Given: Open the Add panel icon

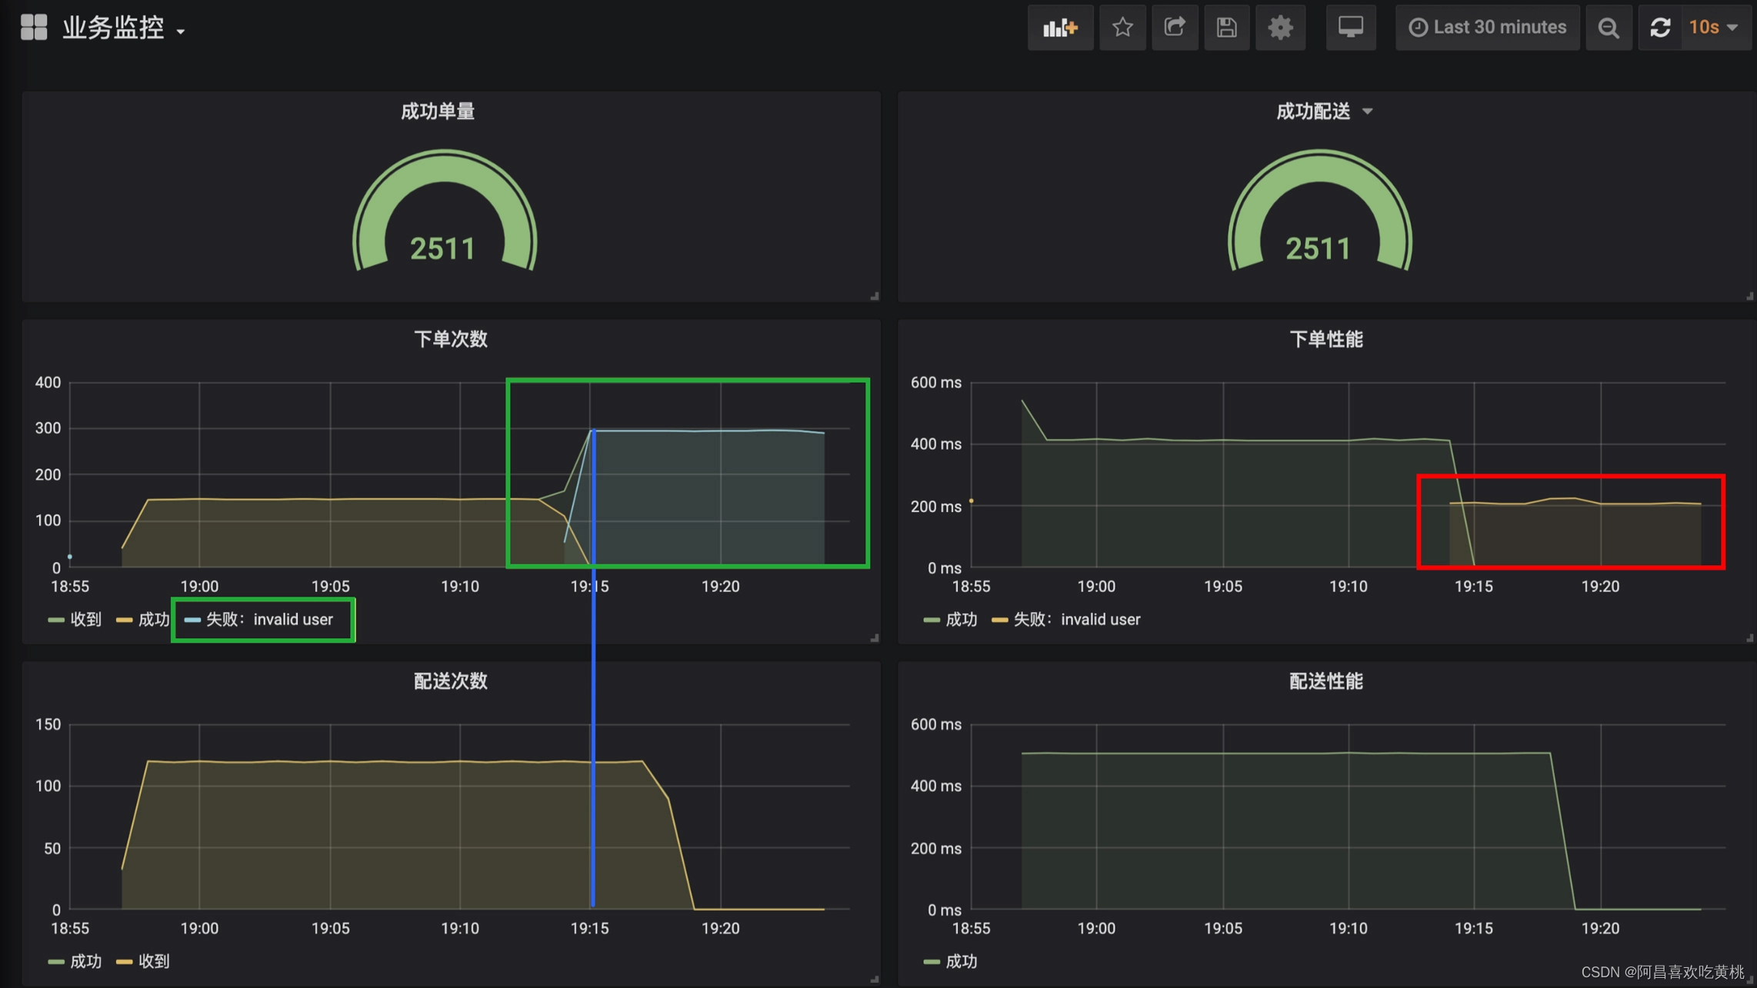Looking at the screenshot, I should [x=1061, y=27].
